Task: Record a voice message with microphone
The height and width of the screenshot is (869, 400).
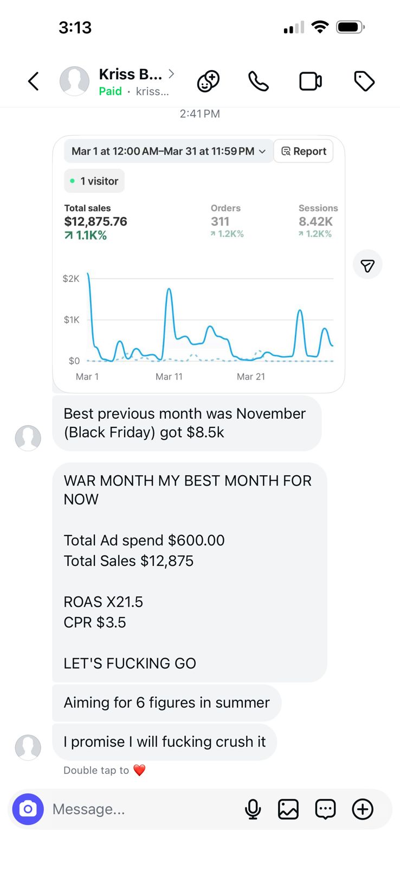Action: (x=253, y=809)
